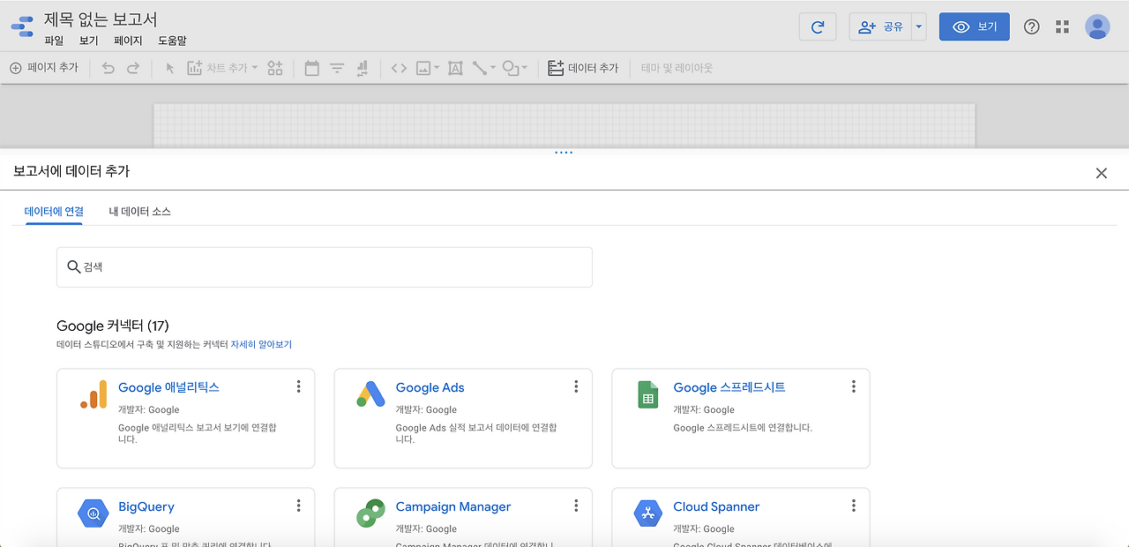
Task: Open the 보기 menu in menu bar
Action: (x=88, y=41)
